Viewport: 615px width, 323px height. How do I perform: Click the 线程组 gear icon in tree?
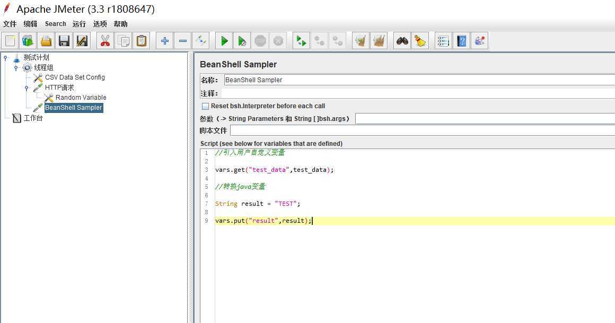[27, 68]
